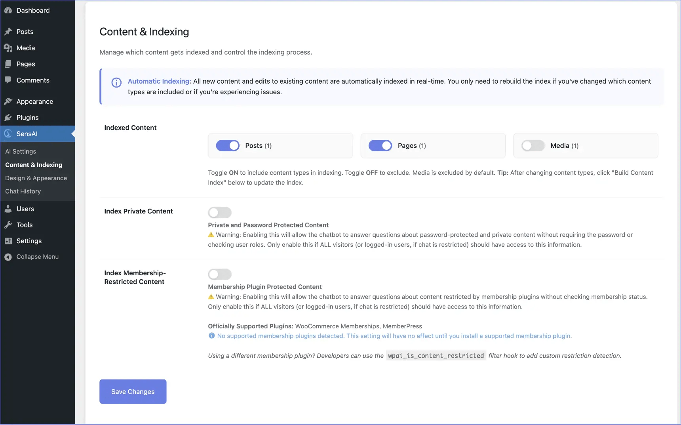Turn off the Pages indexing toggle
The width and height of the screenshot is (681, 425).
380,146
